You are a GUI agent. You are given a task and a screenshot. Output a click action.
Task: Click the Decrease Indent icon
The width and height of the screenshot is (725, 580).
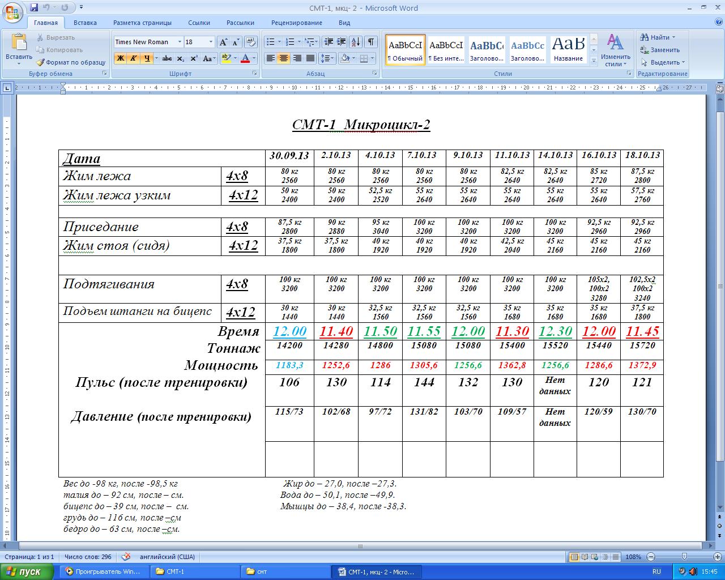[329, 42]
